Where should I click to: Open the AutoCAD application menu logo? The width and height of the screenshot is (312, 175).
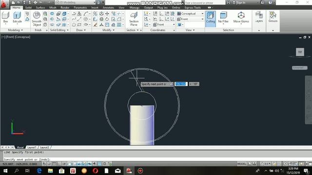click(4, 4)
